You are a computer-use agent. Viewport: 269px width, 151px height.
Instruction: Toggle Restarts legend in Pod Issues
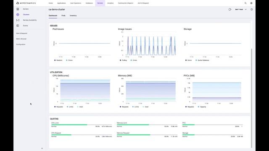pyautogui.click(x=58, y=60)
